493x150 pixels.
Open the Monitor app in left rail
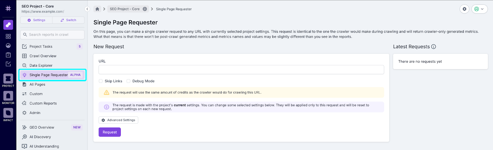(x=8, y=96)
